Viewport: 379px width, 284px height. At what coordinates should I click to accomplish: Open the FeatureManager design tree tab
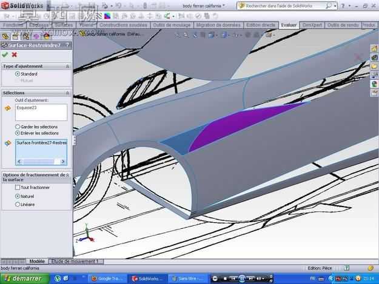5,36
